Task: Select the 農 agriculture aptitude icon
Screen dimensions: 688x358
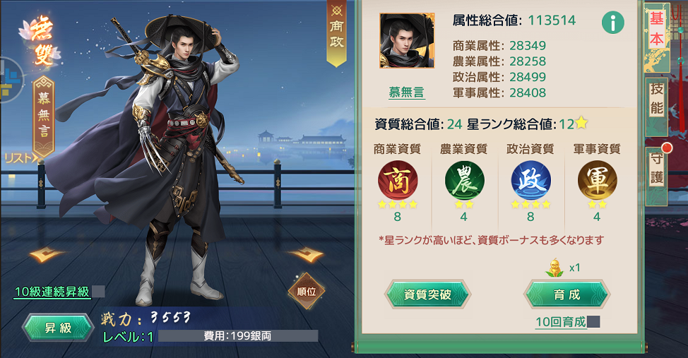Action: point(464,180)
